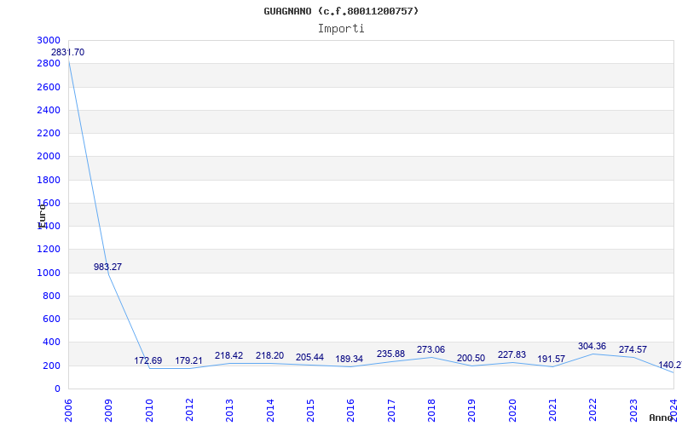
Task: Click the y-axis value 2200
Action: tap(49, 133)
